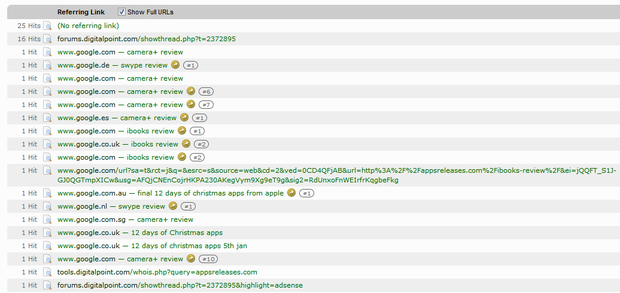Open details icon for camera+ review #10 row
The height and width of the screenshot is (293, 620).
[47, 259]
